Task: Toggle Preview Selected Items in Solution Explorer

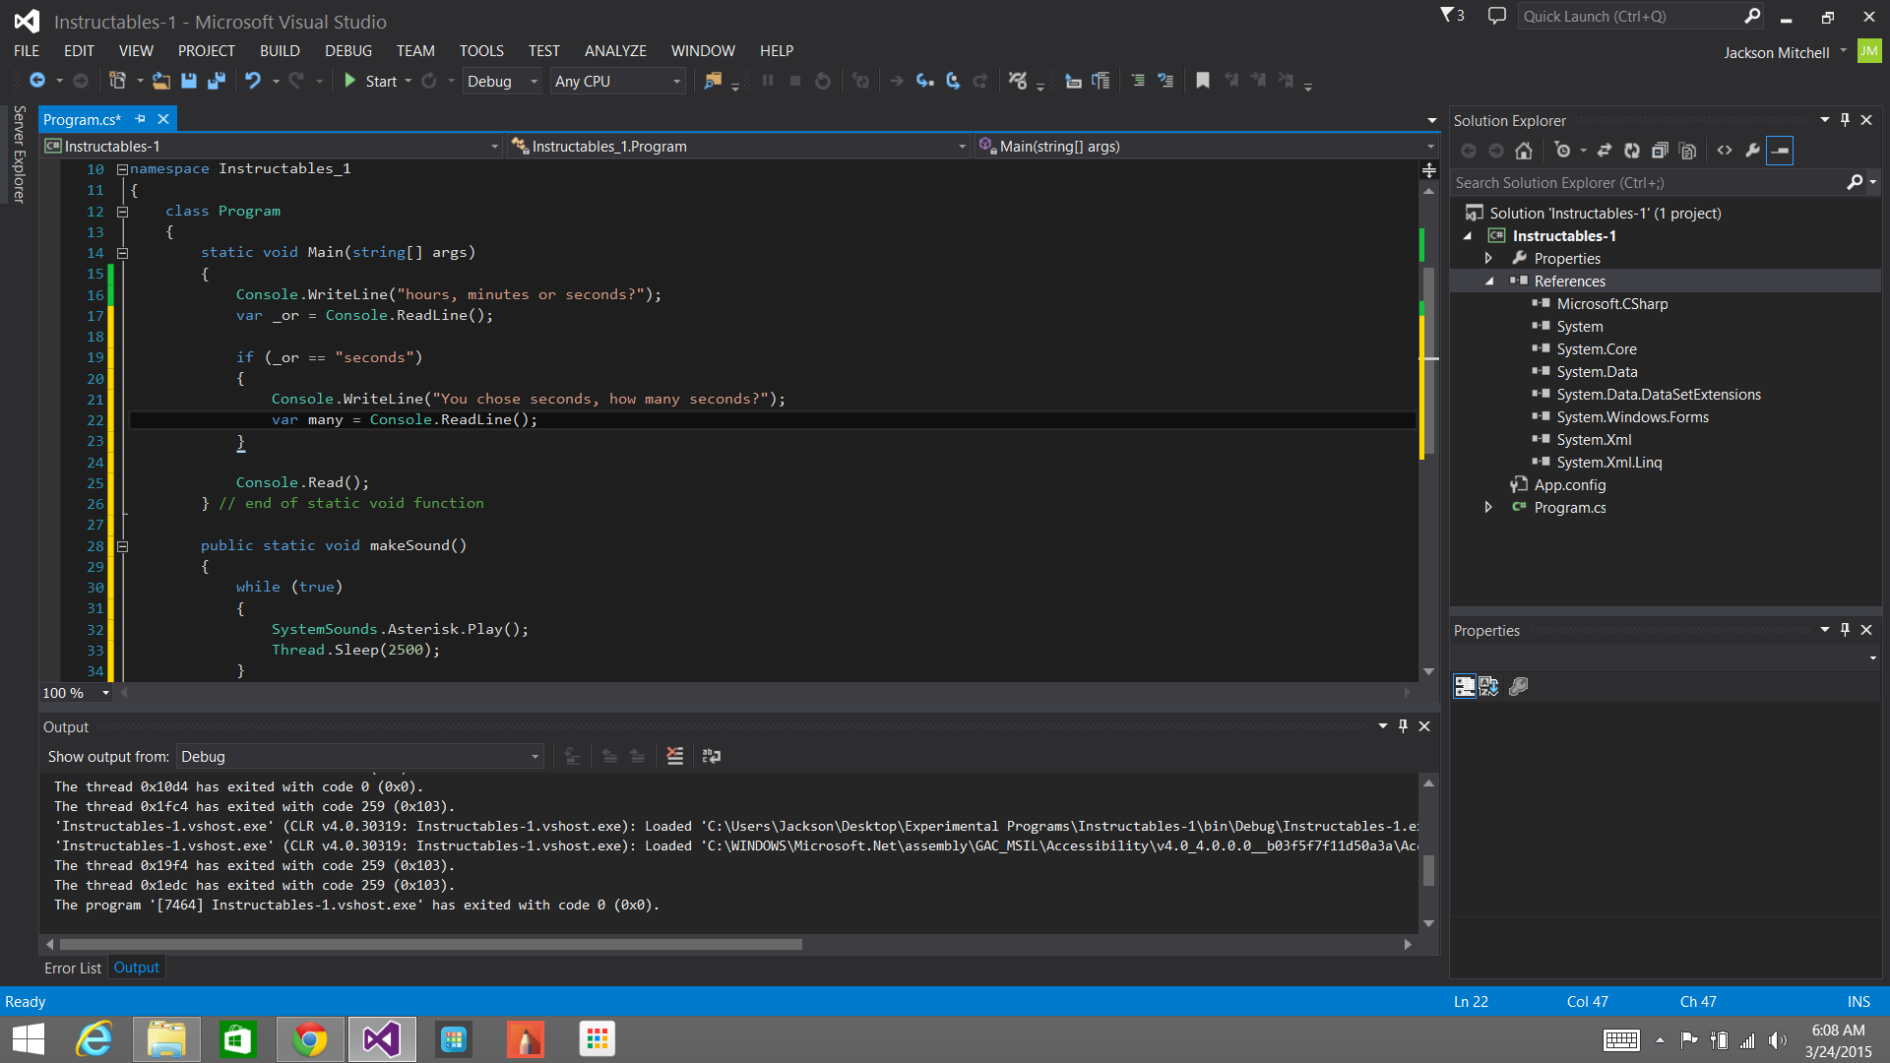Action: click(x=1780, y=151)
